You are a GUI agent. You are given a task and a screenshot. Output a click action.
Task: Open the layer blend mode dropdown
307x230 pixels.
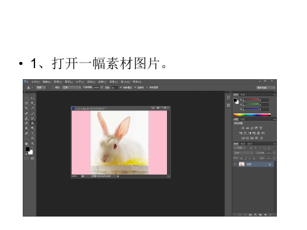coord(244,153)
